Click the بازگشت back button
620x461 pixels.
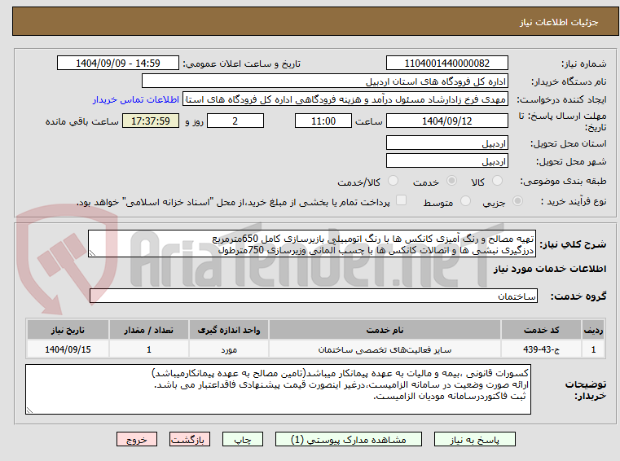click(x=189, y=439)
